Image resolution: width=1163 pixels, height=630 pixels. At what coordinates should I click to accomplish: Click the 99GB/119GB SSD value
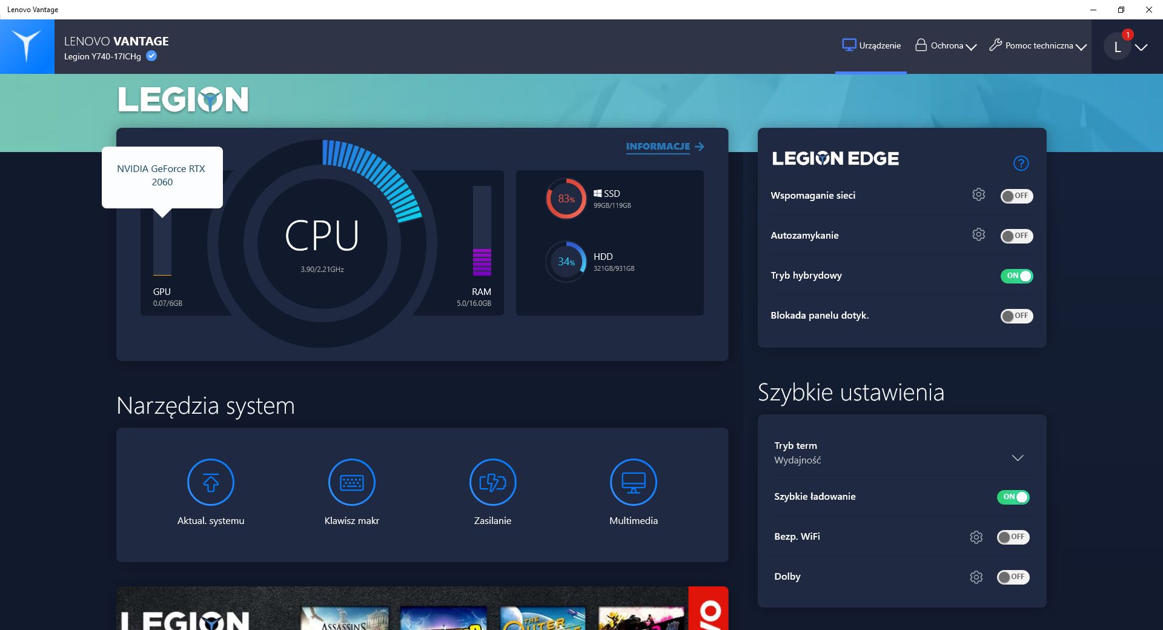(x=612, y=205)
